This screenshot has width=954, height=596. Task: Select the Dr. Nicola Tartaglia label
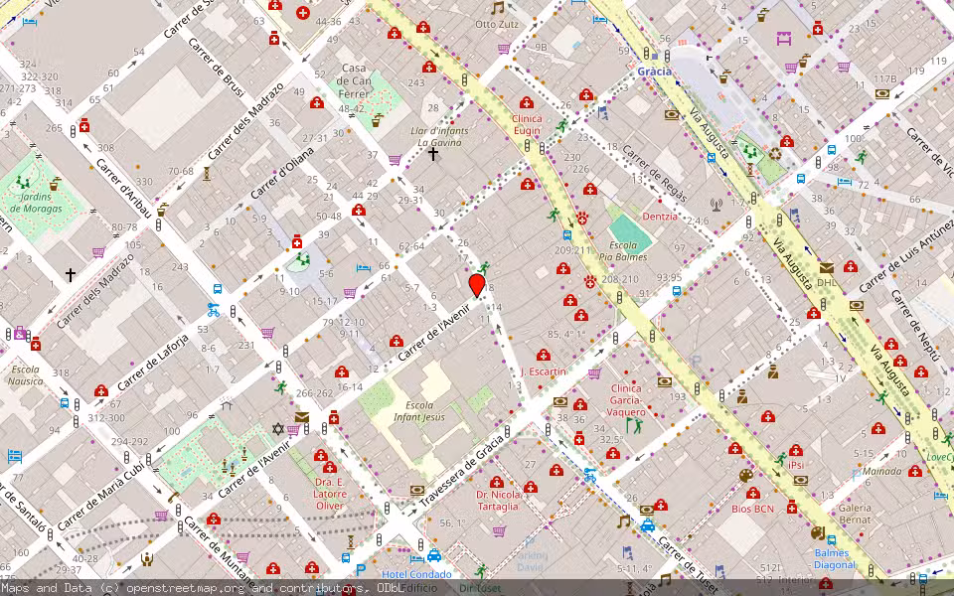(x=498, y=501)
